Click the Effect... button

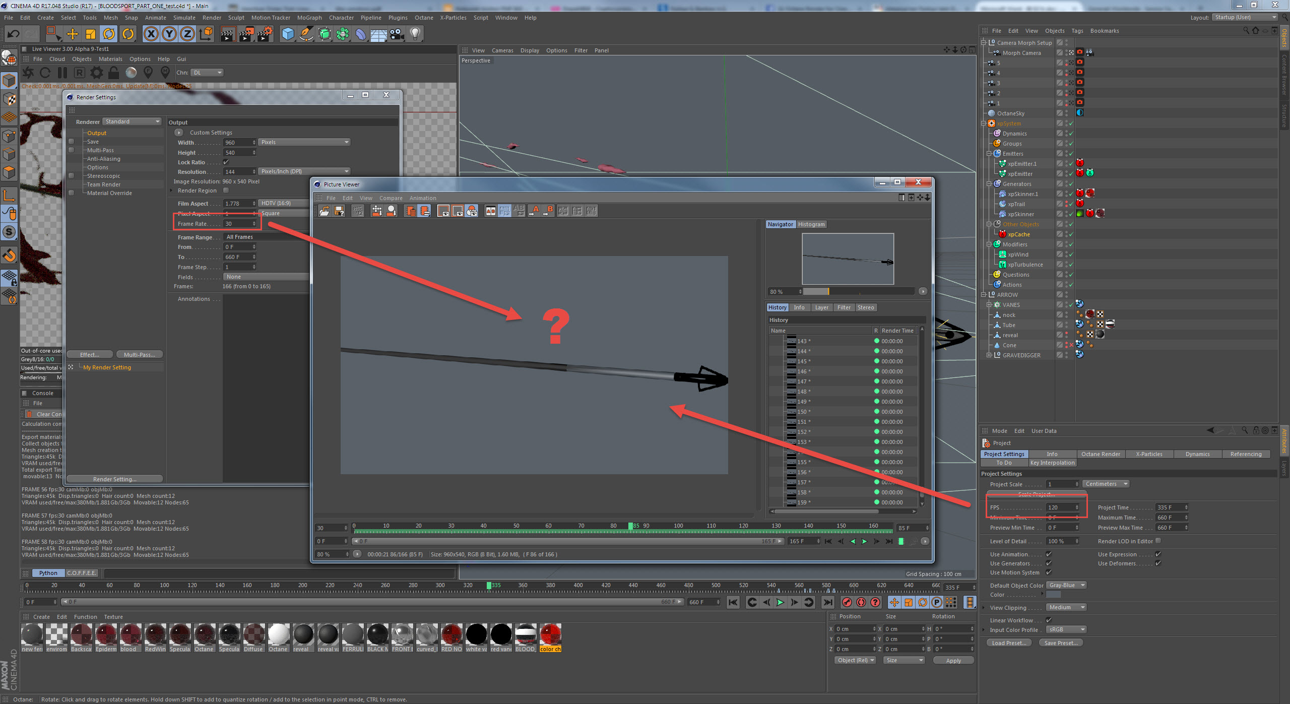(89, 355)
